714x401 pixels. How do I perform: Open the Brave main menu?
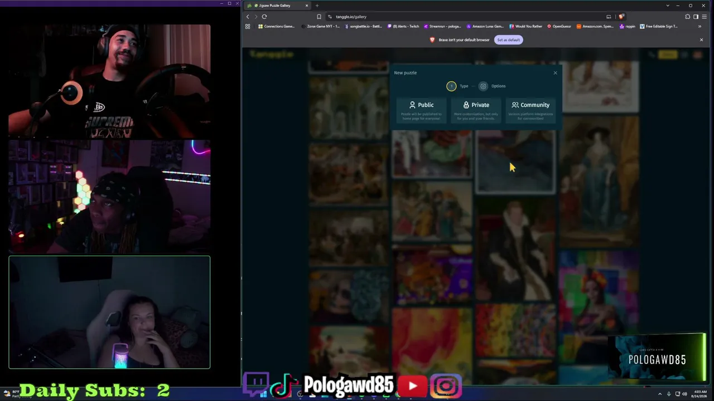click(x=705, y=17)
